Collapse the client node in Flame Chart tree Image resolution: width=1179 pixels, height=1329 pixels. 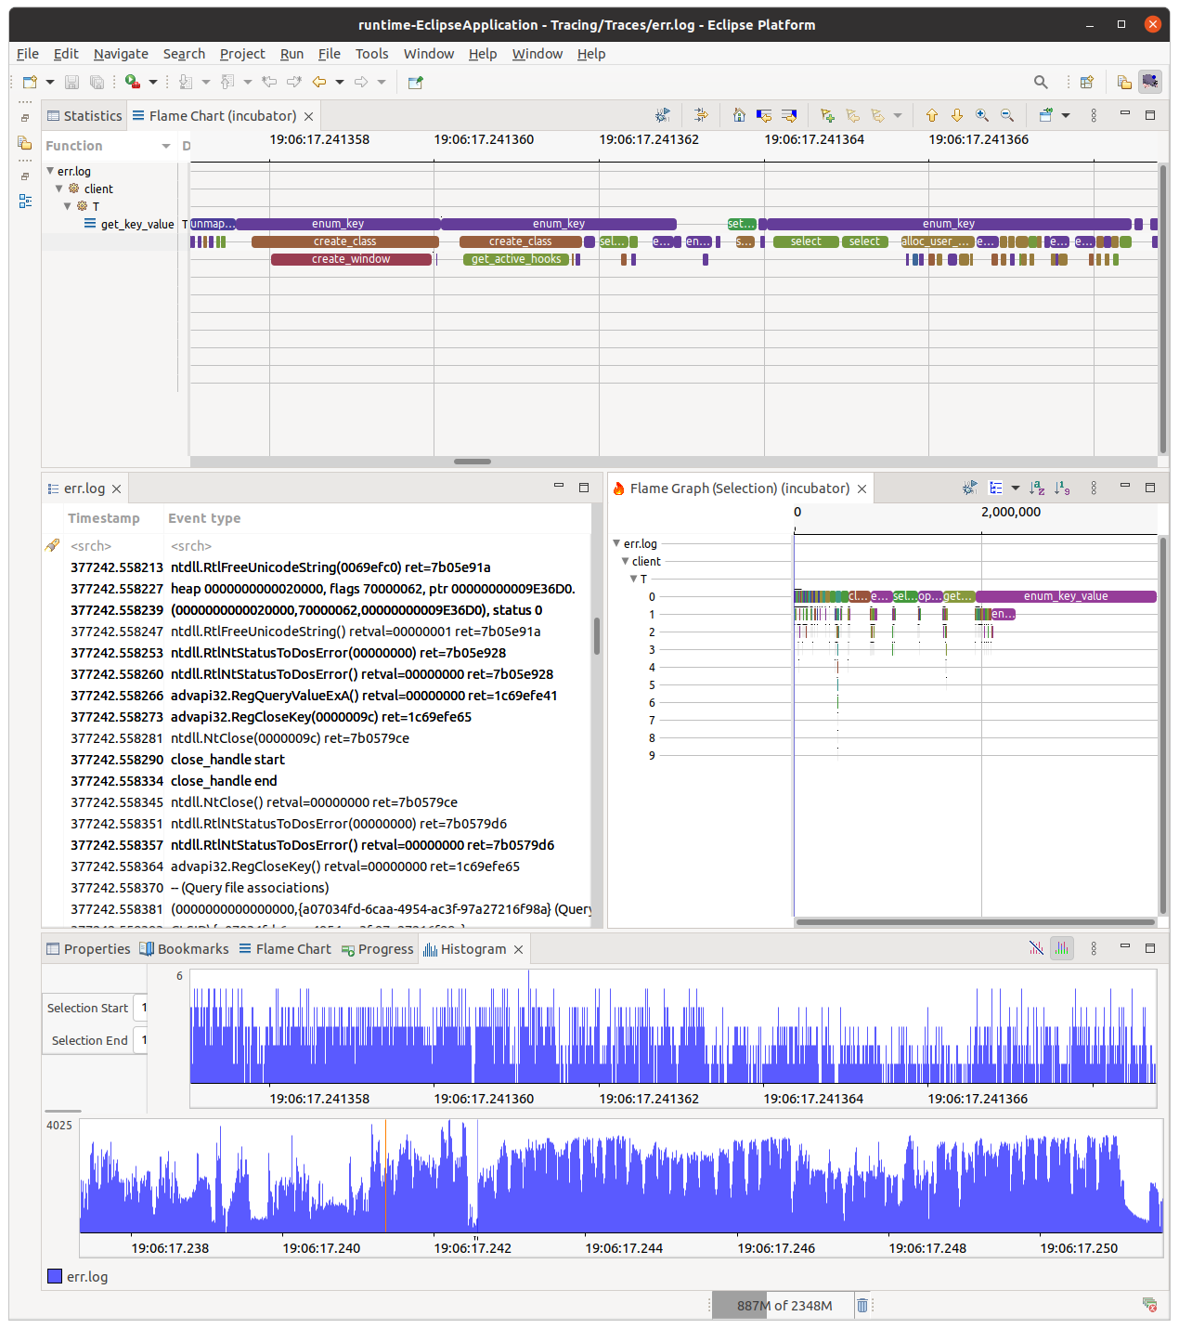[x=58, y=189]
